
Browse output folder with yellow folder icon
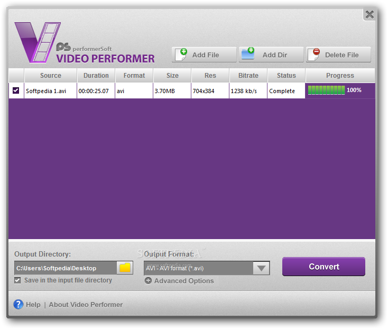click(x=125, y=268)
